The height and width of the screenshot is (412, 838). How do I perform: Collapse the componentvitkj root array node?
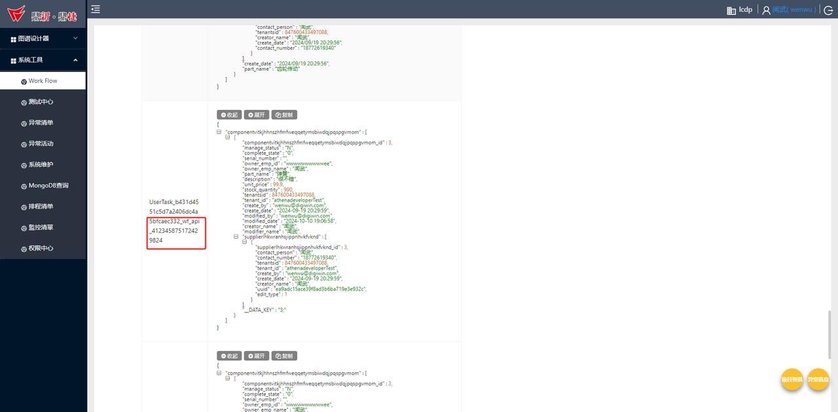[x=219, y=132]
